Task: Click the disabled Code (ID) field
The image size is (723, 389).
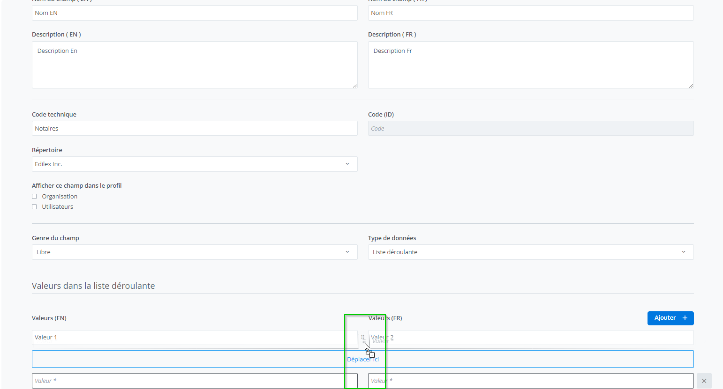Action: click(x=530, y=128)
